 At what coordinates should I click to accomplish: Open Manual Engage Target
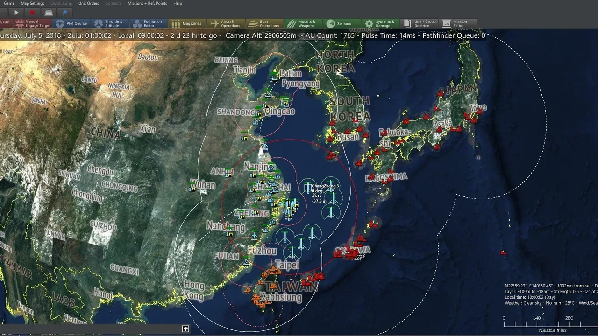pyautogui.click(x=32, y=23)
